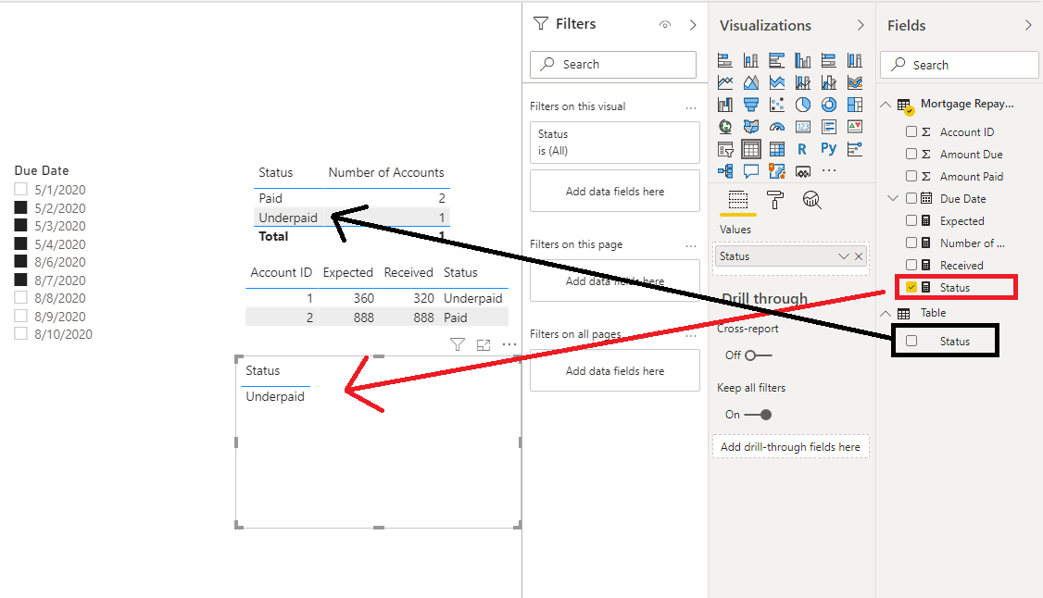Collapse the Visualizations pane chevron
Screen dimensions: 1043x598
tap(861, 25)
